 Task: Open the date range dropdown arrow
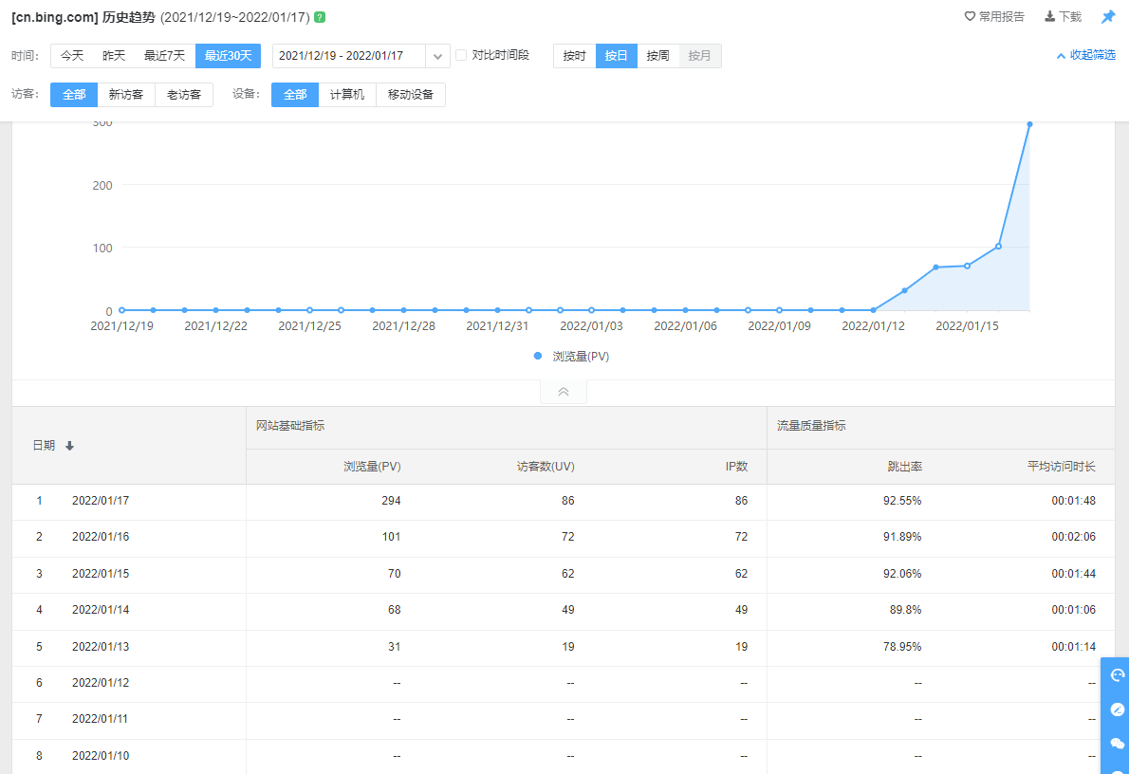click(x=437, y=56)
